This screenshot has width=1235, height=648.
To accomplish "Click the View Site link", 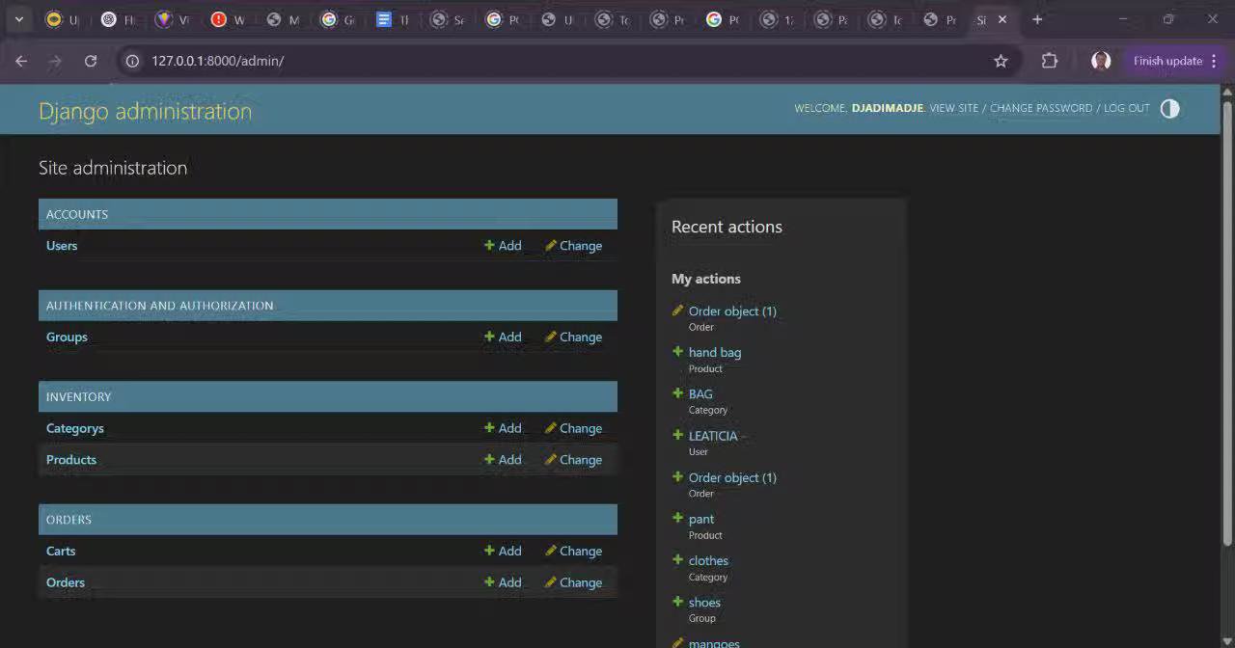I will tap(954, 108).
